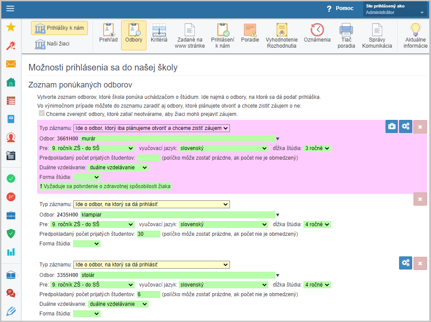The height and width of the screenshot is (322, 431).
Task: Open the gear settings button for stolár record
Action: (x=406, y=263)
